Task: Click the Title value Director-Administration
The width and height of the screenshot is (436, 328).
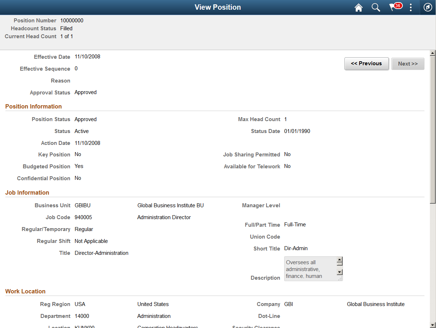Action: click(101, 253)
